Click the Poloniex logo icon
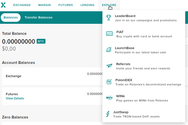Screen dimensions: 188x125 pos(3,5)
